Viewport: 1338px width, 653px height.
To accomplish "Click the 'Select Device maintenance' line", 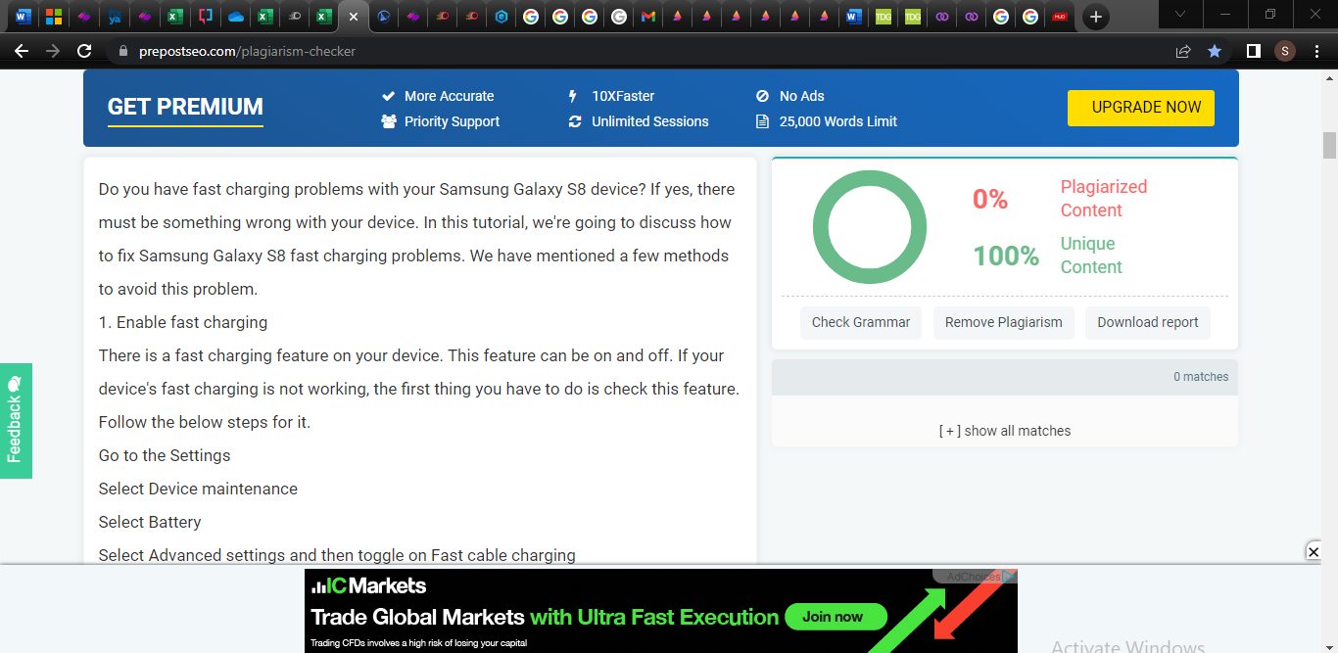I will click(198, 489).
